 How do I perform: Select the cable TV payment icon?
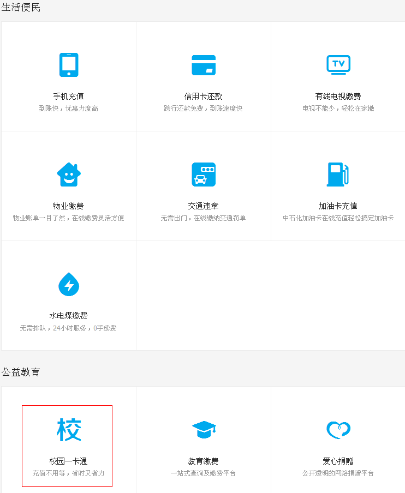[338, 64]
